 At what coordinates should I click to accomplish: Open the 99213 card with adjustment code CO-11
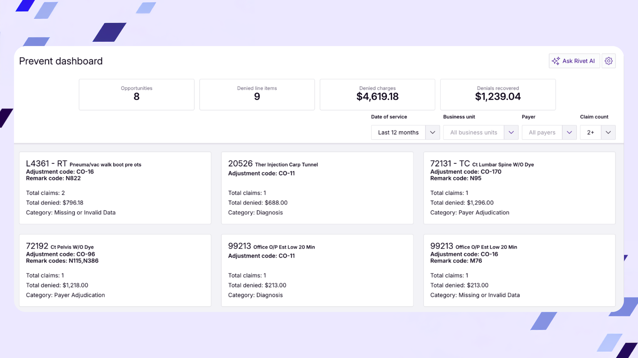click(317, 270)
